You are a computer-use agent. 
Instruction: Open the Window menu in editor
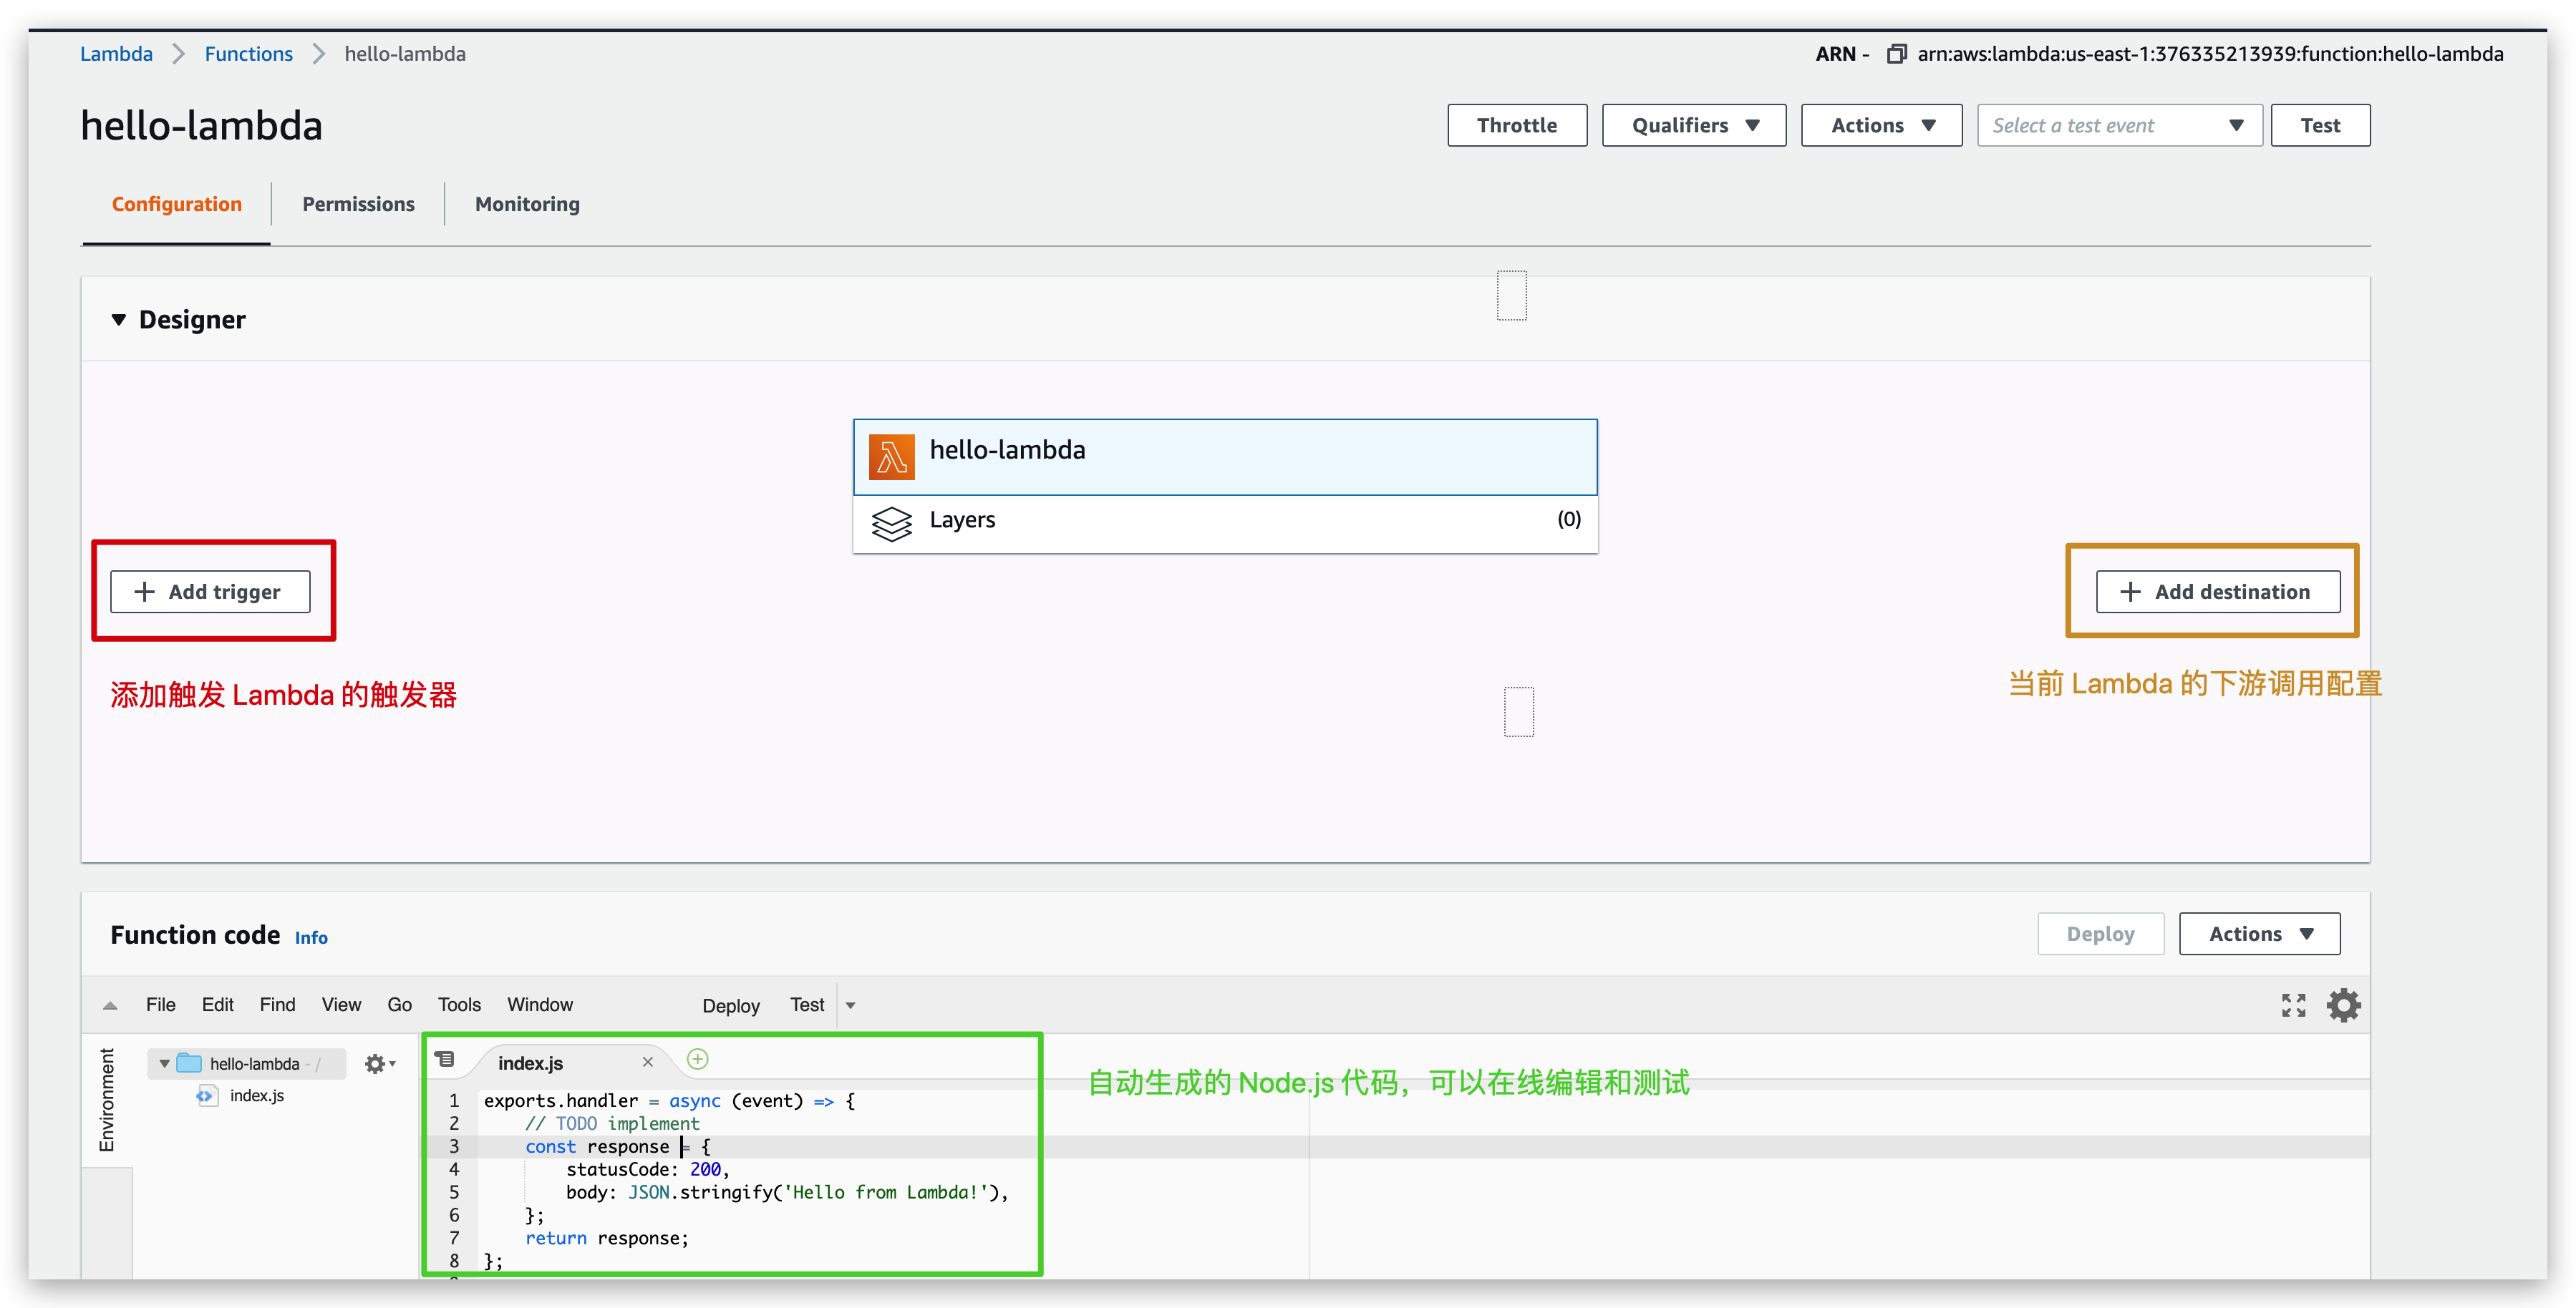coord(540,1005)
